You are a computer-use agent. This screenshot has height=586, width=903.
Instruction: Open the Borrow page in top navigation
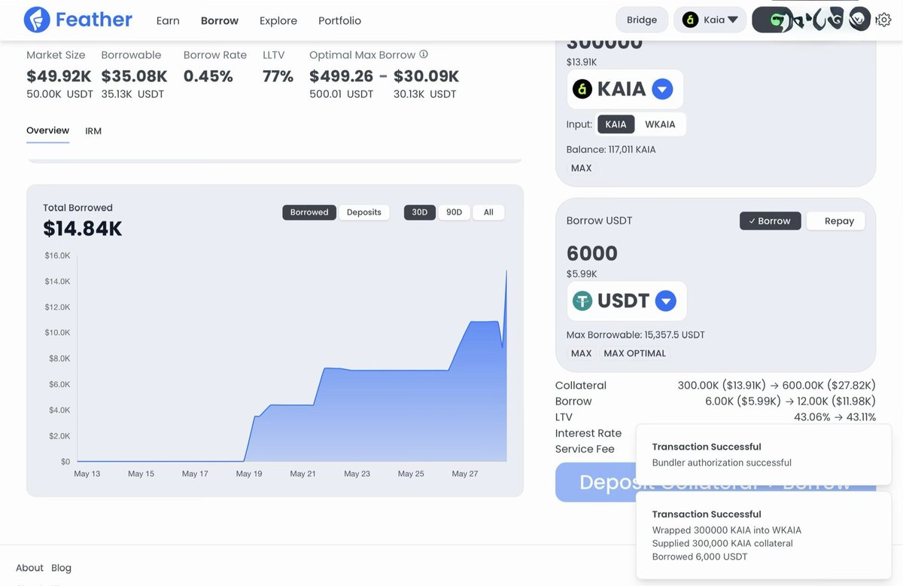[220, 20]
